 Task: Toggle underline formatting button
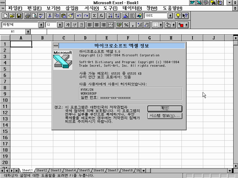(x=82, y=25)
